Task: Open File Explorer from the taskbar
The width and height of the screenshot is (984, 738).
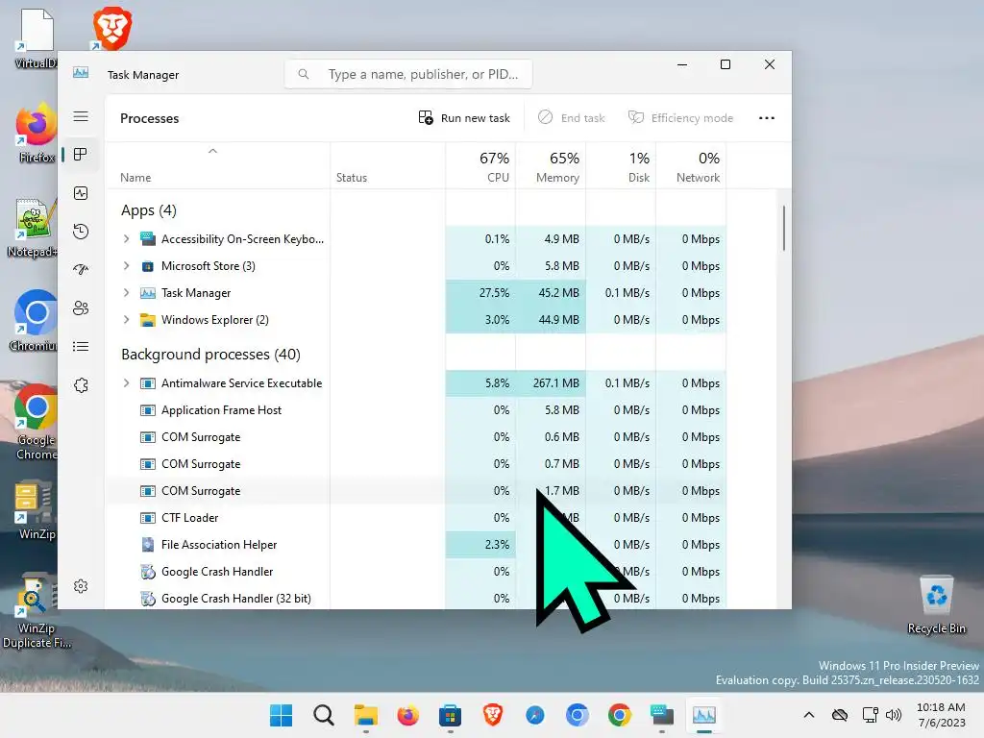Action: coord(365,715)
